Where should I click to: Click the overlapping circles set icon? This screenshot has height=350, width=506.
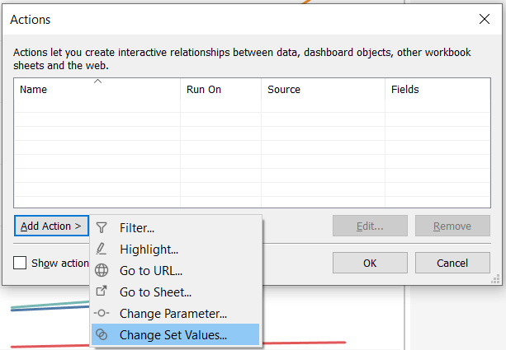102,334
